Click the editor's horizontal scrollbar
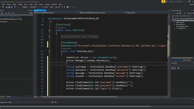This screenshot has height=109, width=194. point(79,97)
